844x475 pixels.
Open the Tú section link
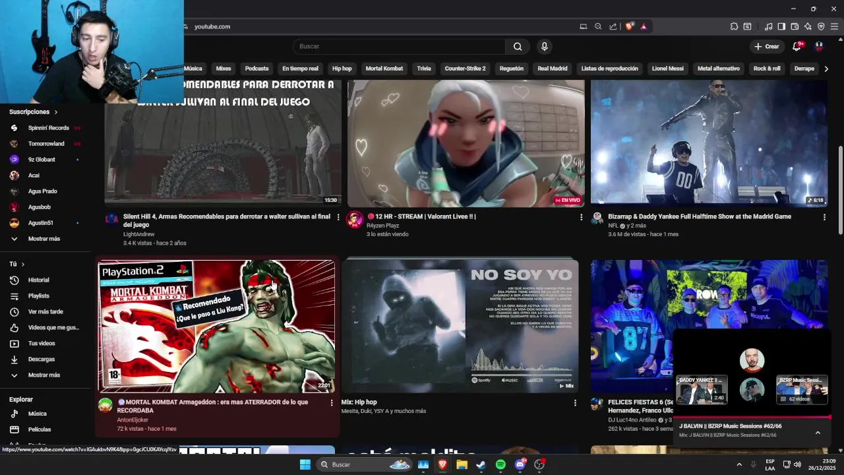16,264
